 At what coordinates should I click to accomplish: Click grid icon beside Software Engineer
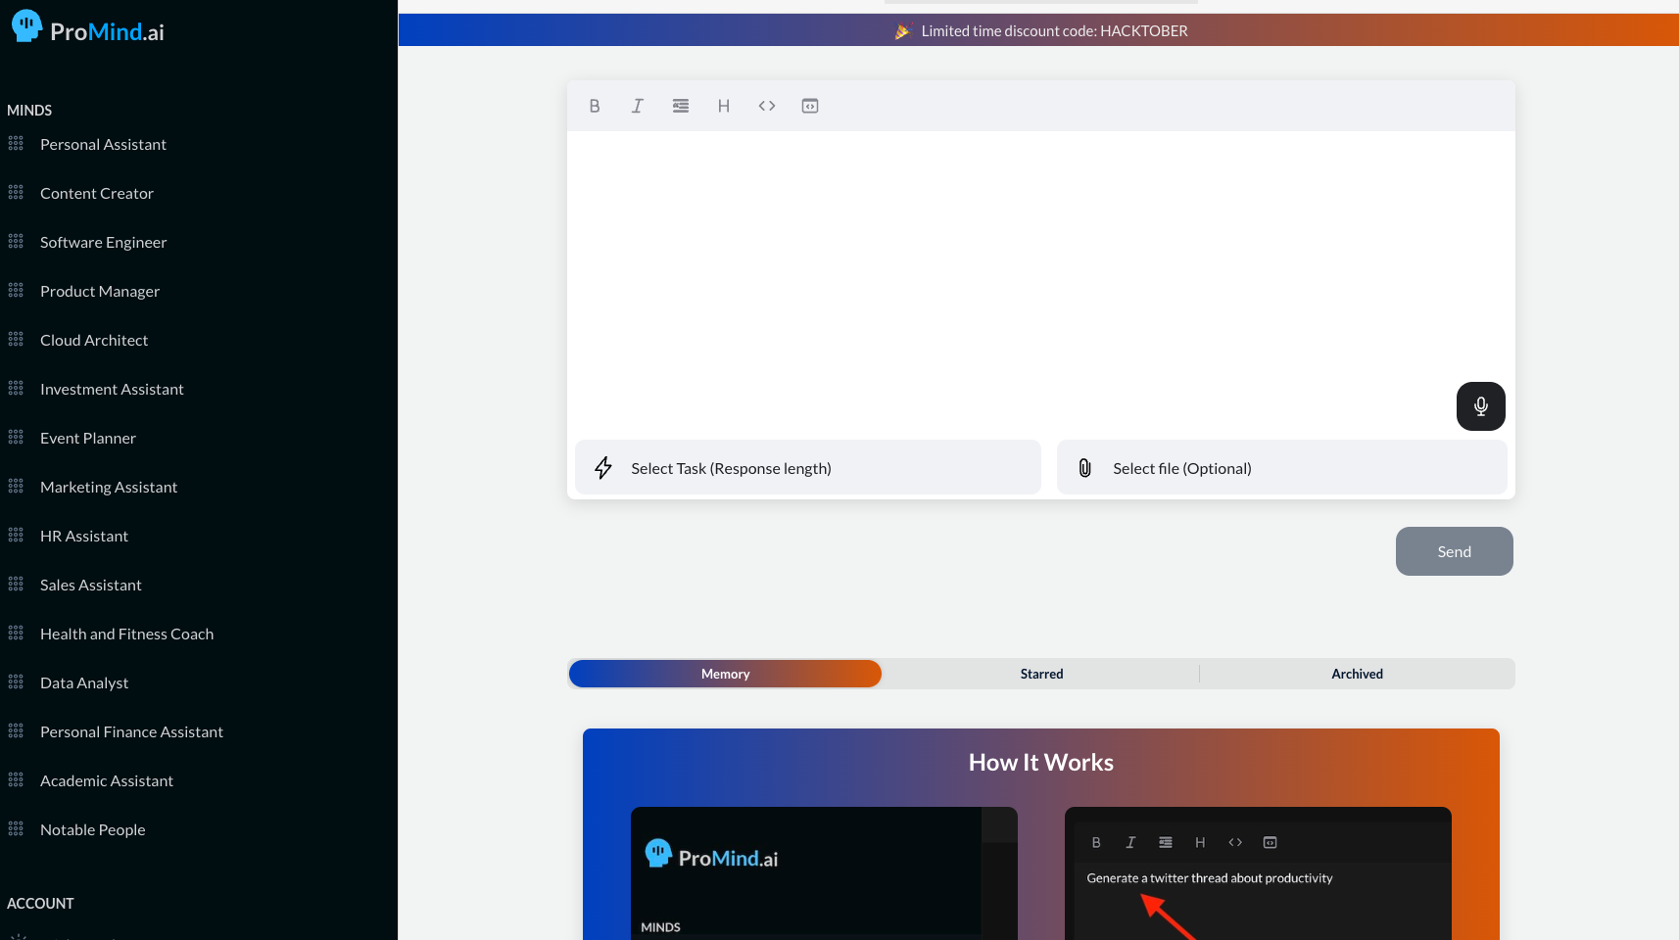tap(16, 242)
